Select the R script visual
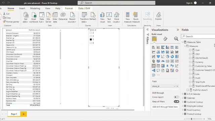The width and height of the screenshot is (215, 121). (x=168, y=66)
